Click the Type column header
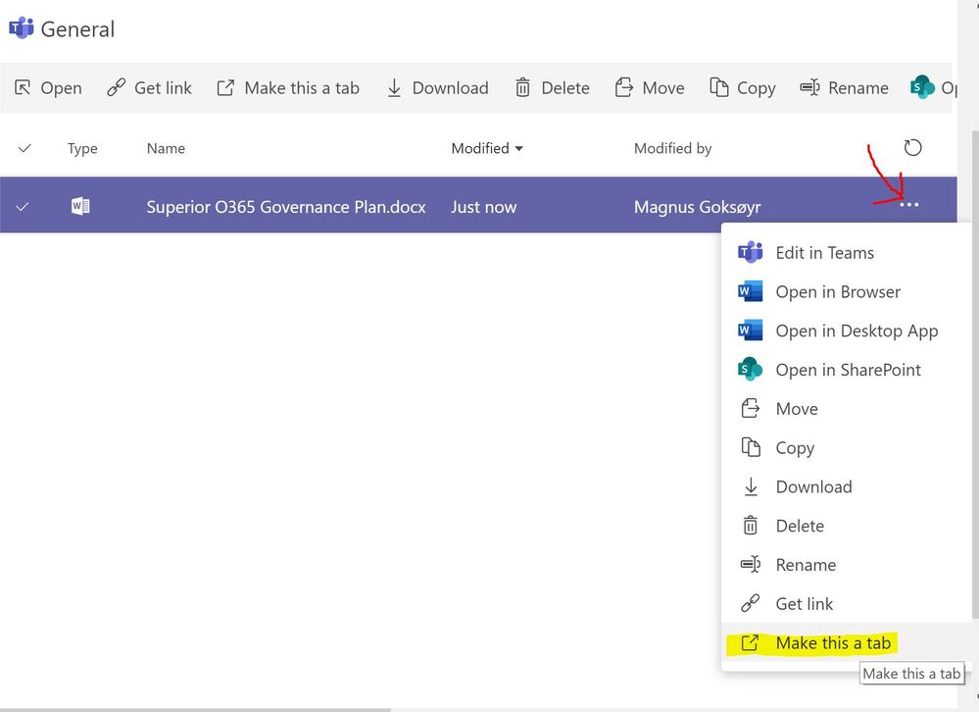Screen dimensions: 979x712 pyautogui.click(x=82, y=149)
